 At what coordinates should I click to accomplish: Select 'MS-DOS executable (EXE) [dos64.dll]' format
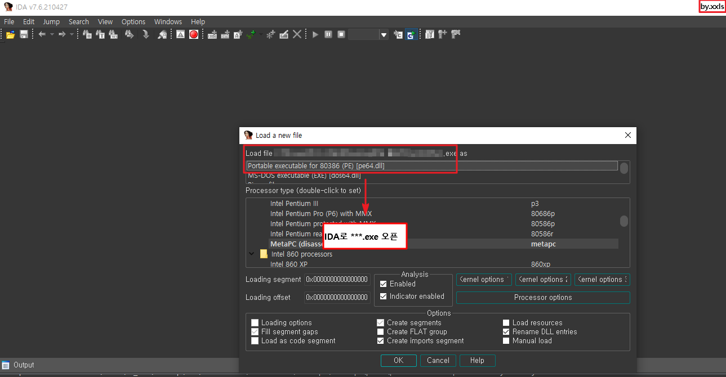432,176
